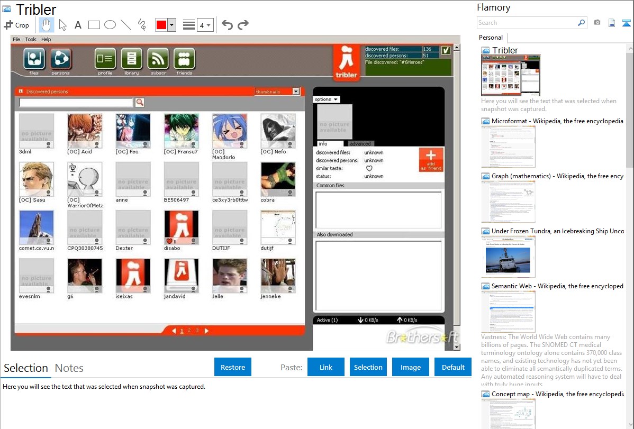Click the Tribler friends icon
Screen dimensions: 634x429
pos(184,59)
